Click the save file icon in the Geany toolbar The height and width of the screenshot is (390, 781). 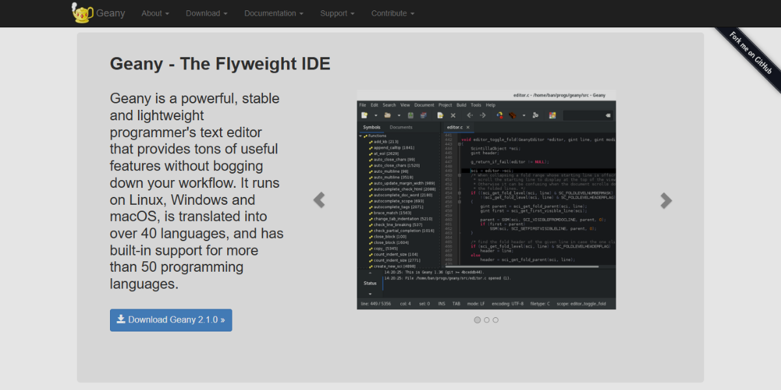[411, 115]
